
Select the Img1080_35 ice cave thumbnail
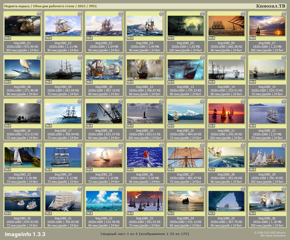(226, 201)
